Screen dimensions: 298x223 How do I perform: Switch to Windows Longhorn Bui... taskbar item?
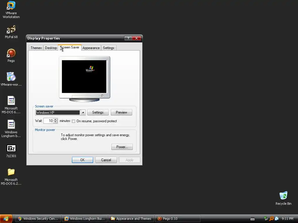tap(85, 219)
